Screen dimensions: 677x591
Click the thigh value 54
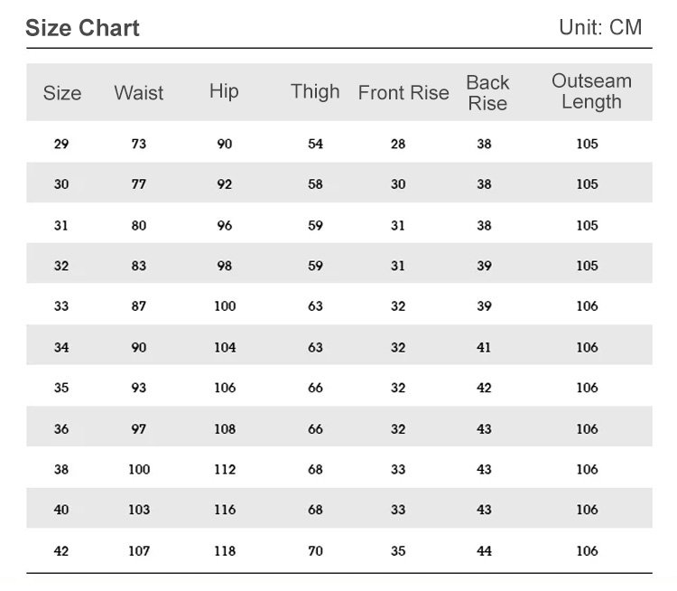pyautogui.click(x=315, y=144)
